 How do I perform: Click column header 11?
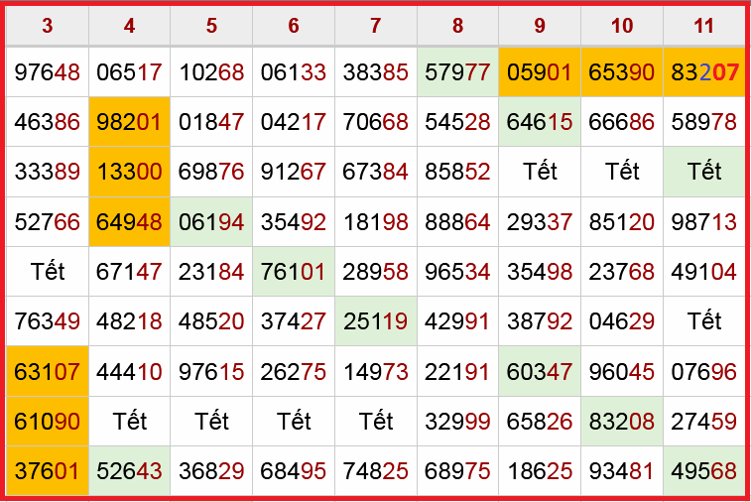pos(704,26)
